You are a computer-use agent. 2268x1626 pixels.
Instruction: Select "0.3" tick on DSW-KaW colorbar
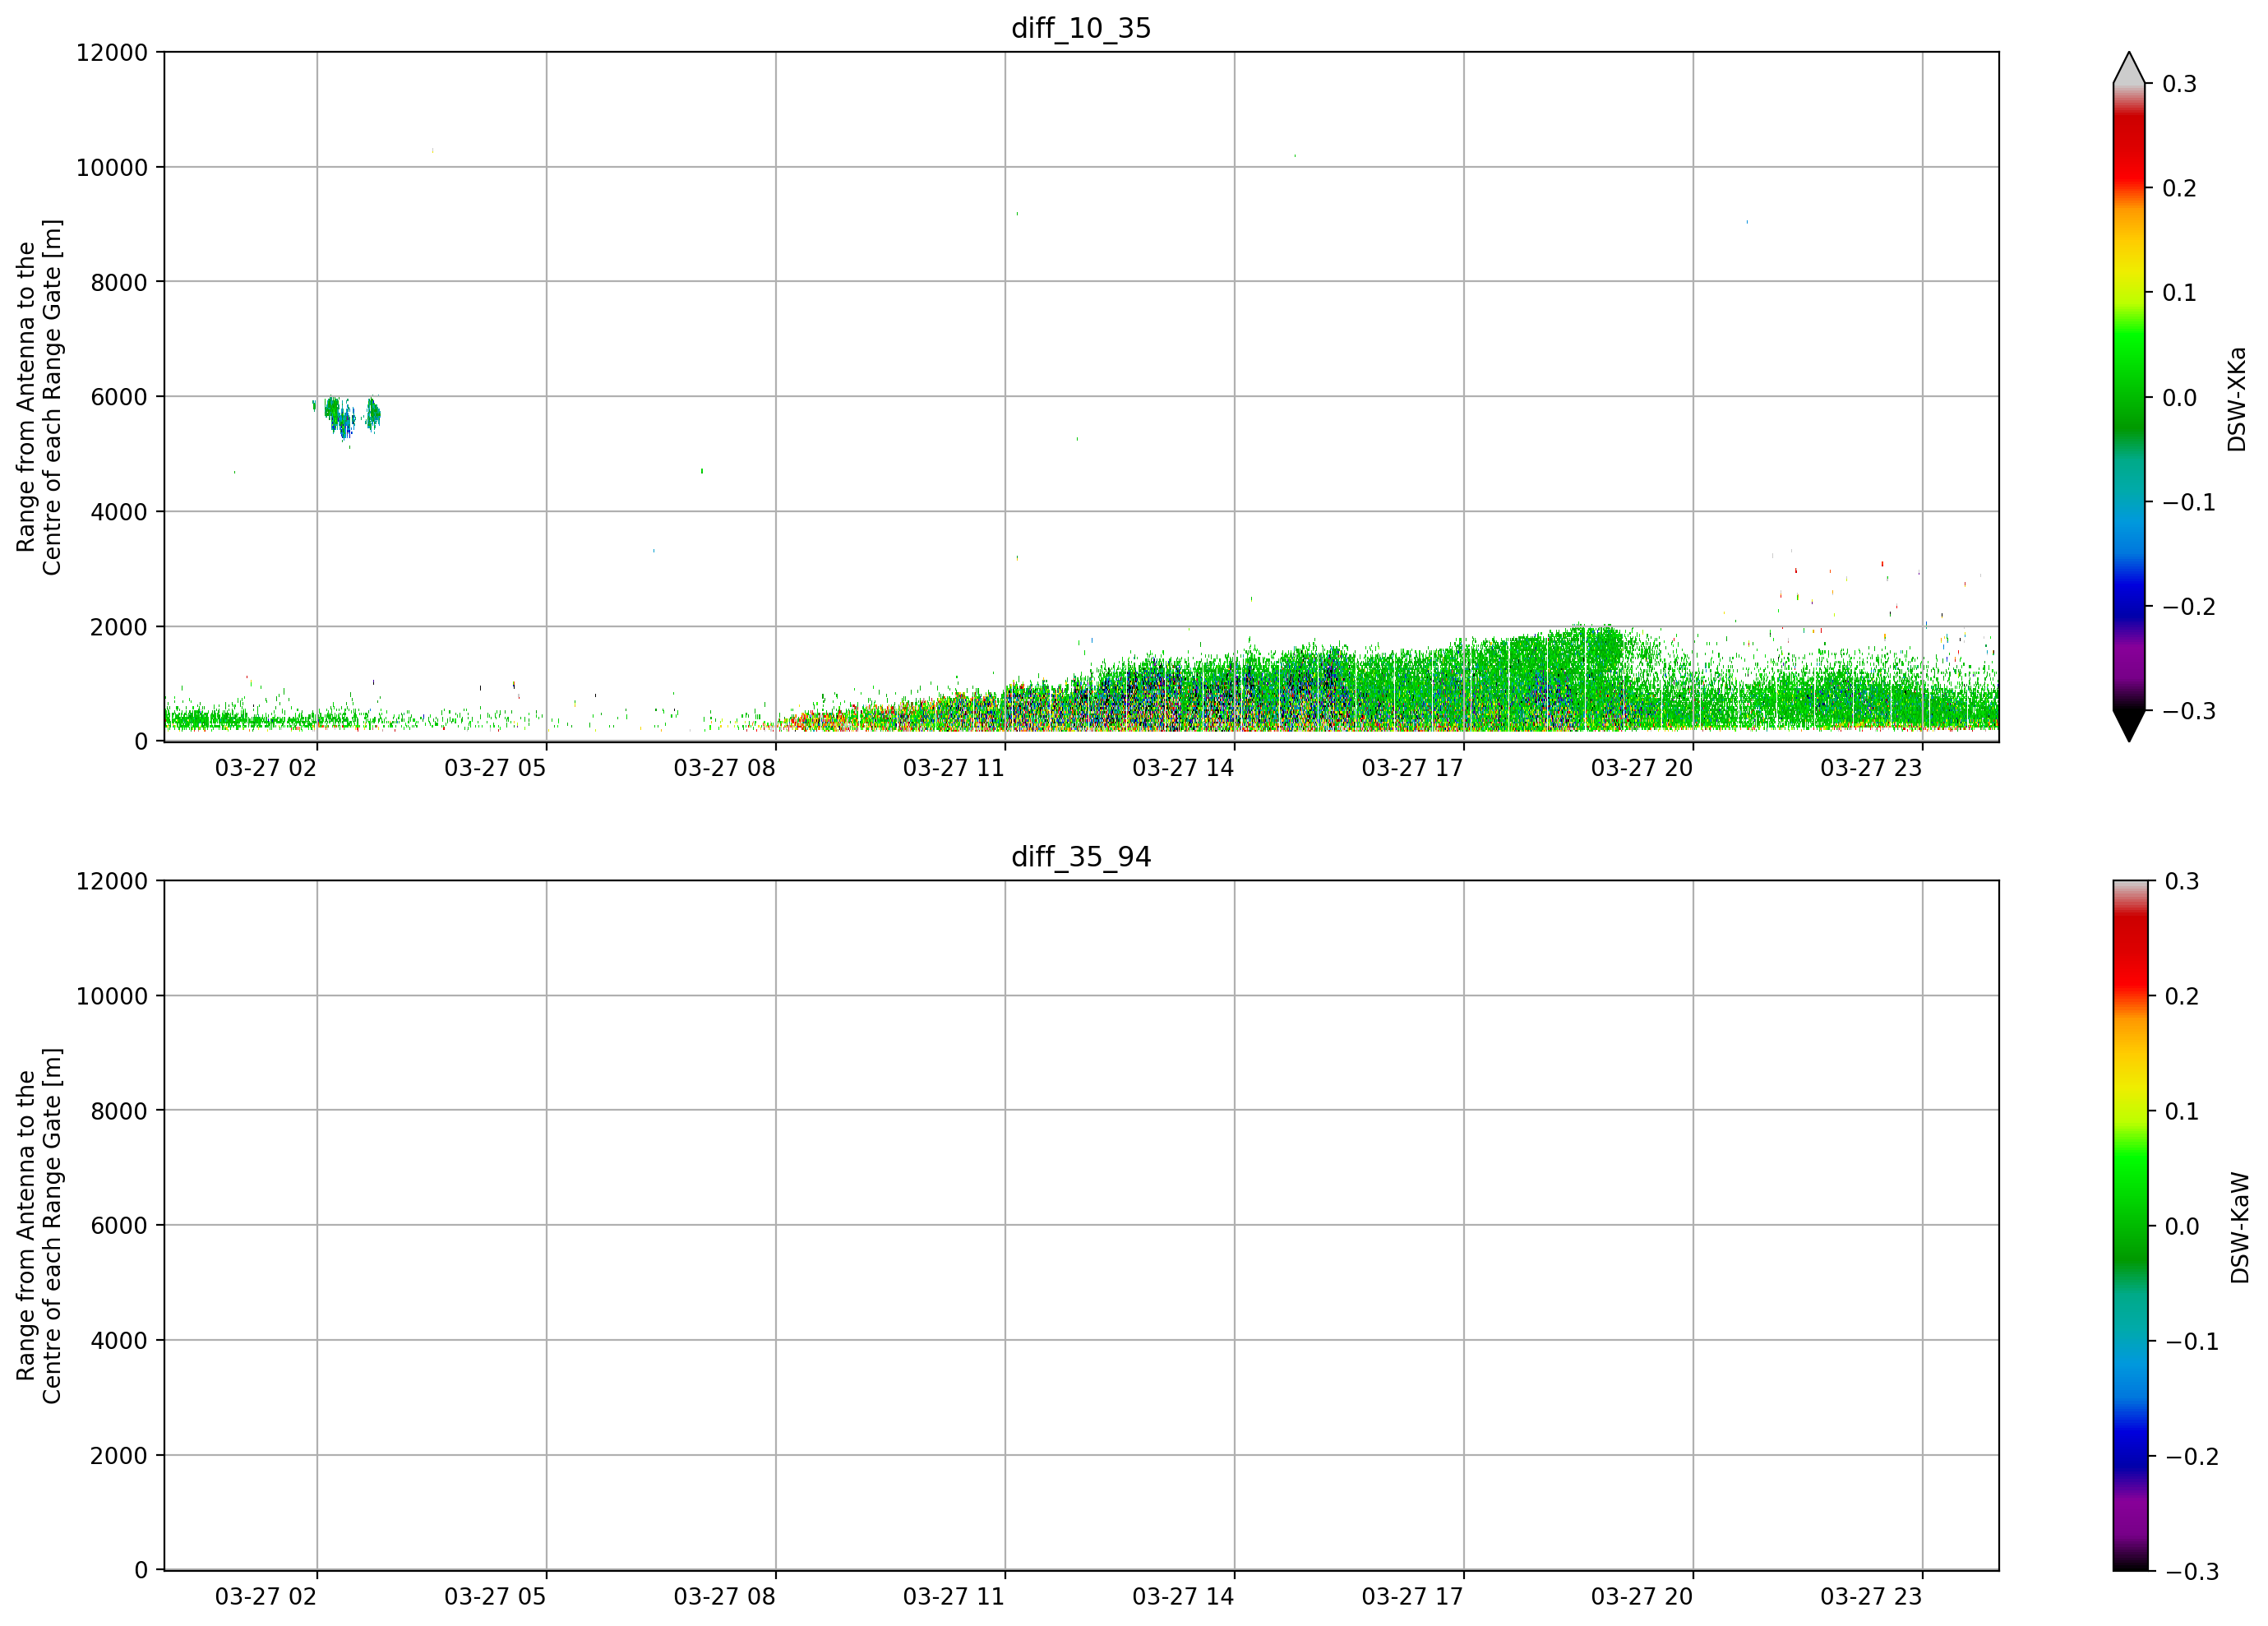pyautogui.click(x=2182, y=882)
